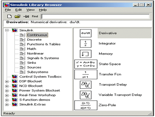Select the Transfer Fcn block icon
The image size is (155, 117).
(x=86, y=75)
